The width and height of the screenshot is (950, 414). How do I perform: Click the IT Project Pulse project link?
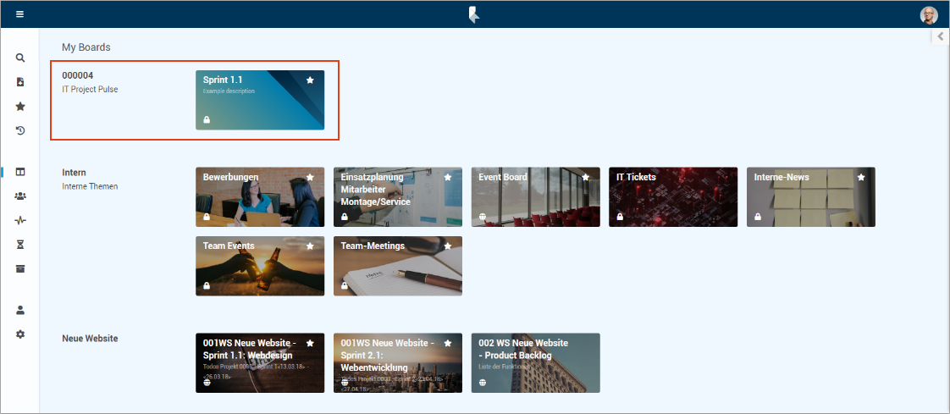pyautogui.click(x=90, y=89)
